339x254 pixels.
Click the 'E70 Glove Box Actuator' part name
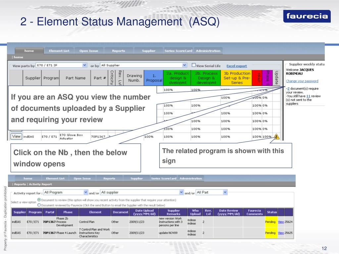pyautogui.click(x=72, y=137)
